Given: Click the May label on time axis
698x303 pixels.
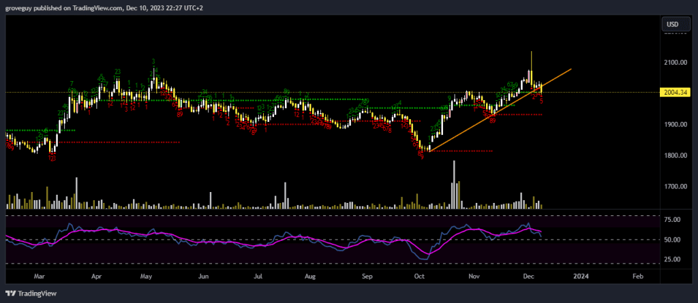Looking at the screenshot, I should pyautogui.click(x=146, y=276).
